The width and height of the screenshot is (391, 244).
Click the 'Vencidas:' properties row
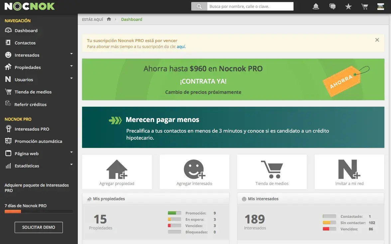tap(192, 225)
